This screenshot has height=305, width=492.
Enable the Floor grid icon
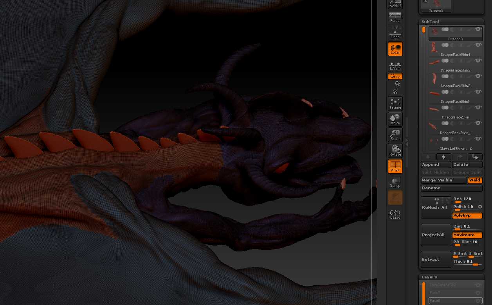click(395, 34)
